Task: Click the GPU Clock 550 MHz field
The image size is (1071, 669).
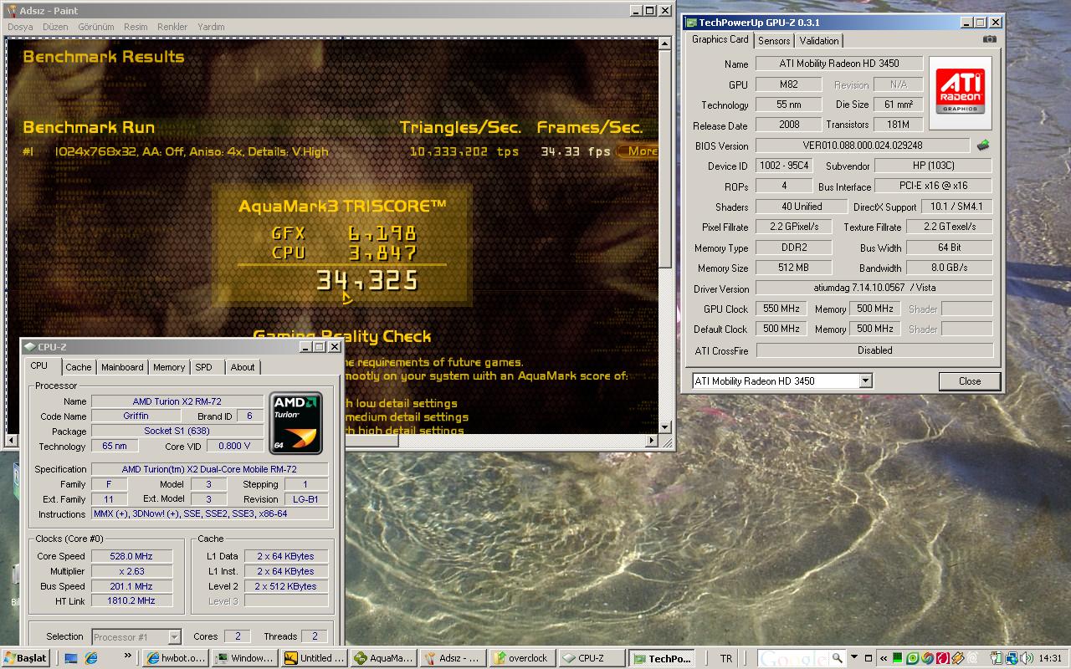Action: pos(781,309)
